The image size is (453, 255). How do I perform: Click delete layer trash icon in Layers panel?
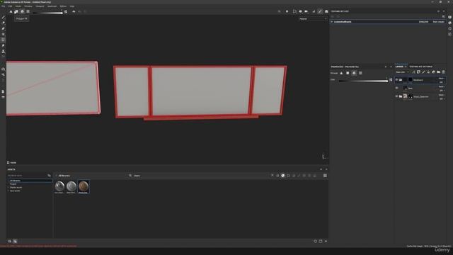443,72
